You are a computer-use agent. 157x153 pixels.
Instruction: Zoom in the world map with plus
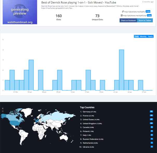point(3,109)
